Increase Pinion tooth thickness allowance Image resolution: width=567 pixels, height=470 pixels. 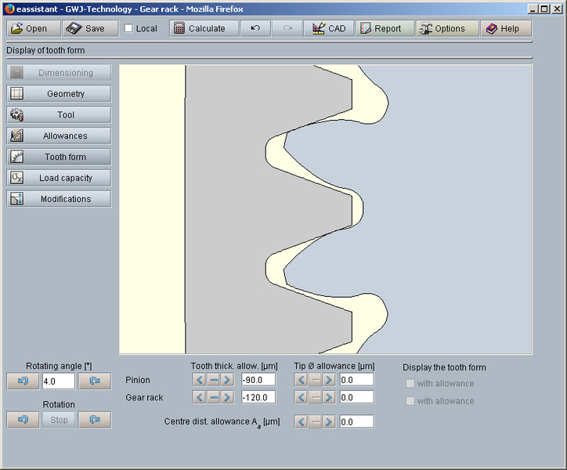[x=227, y=380]
